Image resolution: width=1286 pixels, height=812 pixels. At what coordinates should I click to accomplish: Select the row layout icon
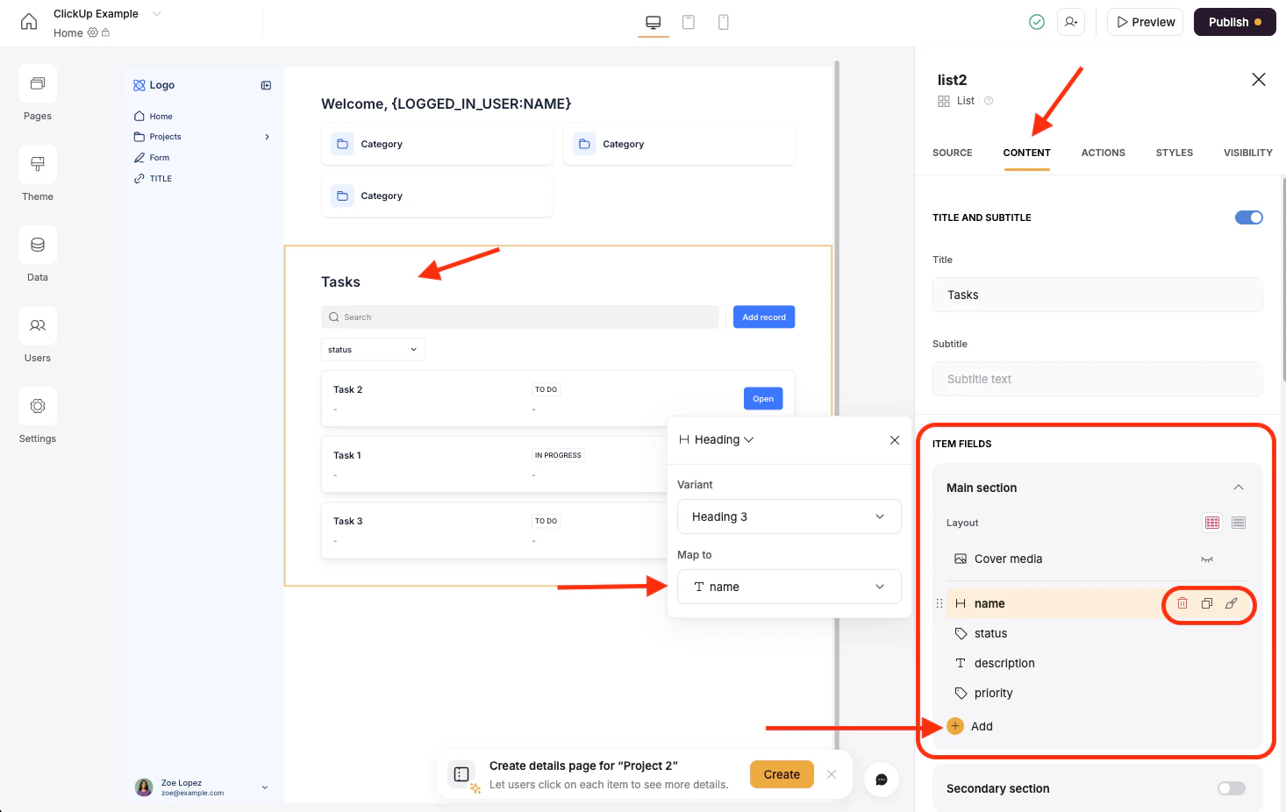pyautogui.click(x=1239, y=523)
